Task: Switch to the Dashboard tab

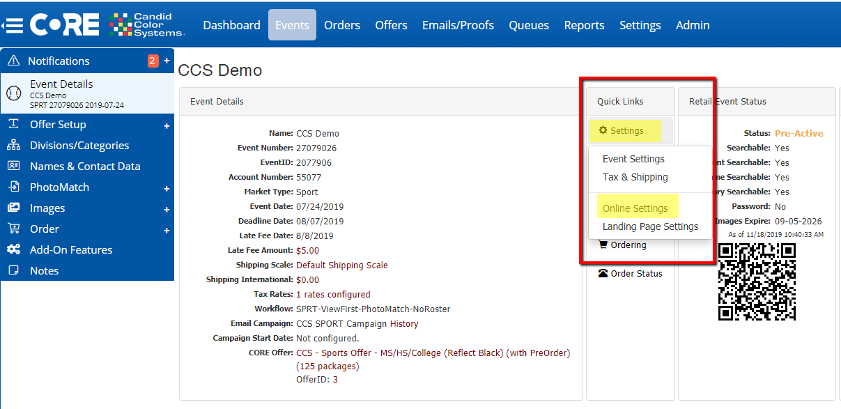Action: [x=231, y=25]
